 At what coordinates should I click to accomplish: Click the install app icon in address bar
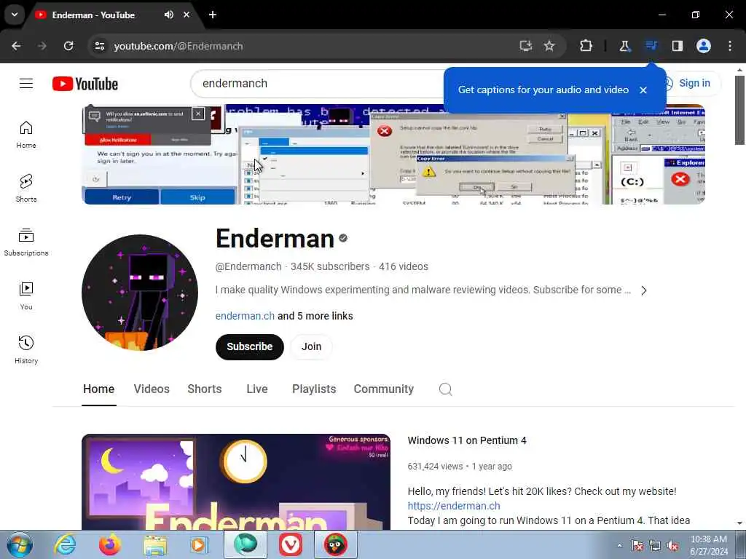pos(525,46)
